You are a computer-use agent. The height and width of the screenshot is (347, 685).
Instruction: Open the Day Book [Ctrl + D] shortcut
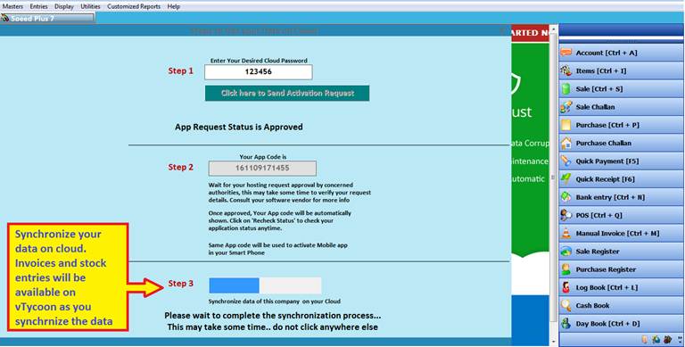(x=621, y=324)
